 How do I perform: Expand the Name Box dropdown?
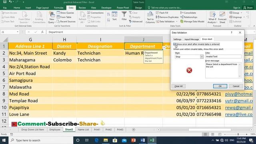[x=18, y=32]
